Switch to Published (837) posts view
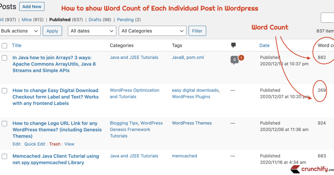 pos(66,20)
